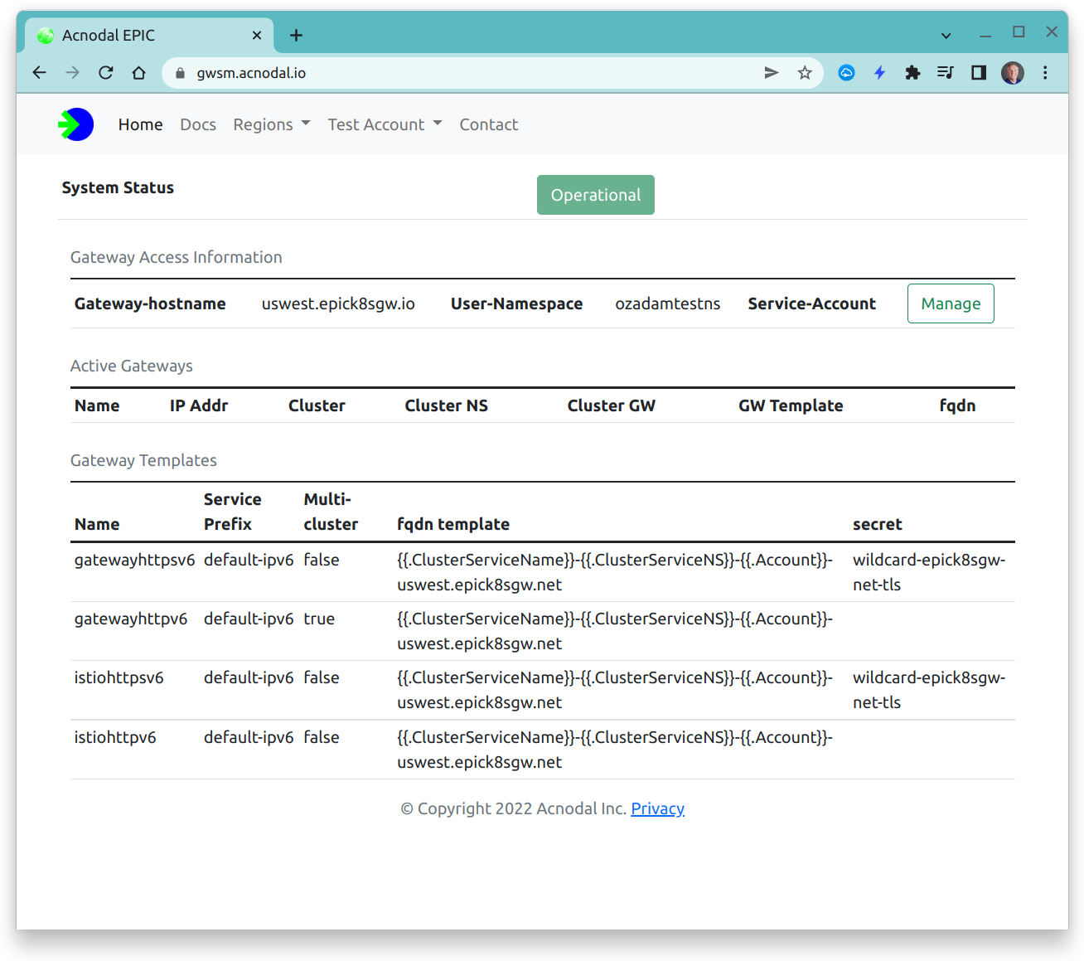Click the uswest.epick8sgw.io hostname value
The width and height of the screenshot is (1084, 961).
(338, 303)
